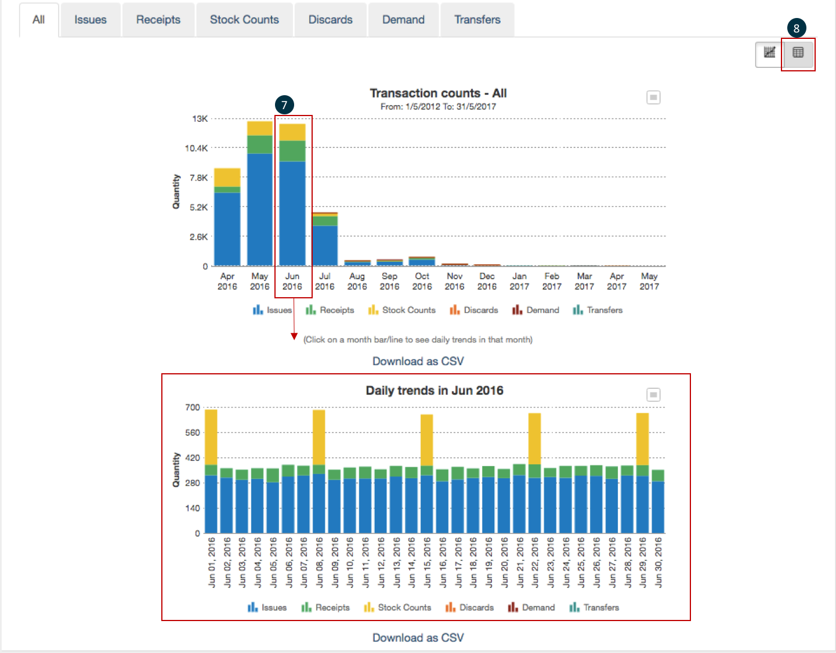Select the Jun 22, 2016 daily bar
Screen dimensions: 836x653
point(535,473)
